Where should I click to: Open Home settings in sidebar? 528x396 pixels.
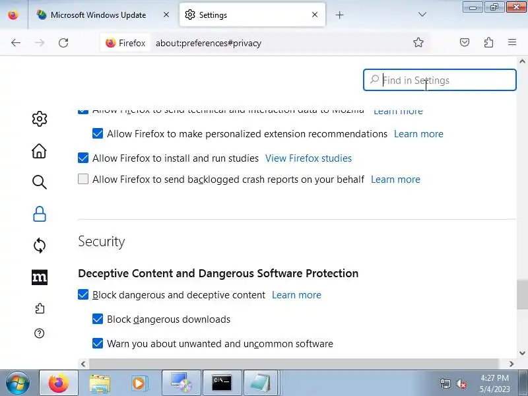39,150
